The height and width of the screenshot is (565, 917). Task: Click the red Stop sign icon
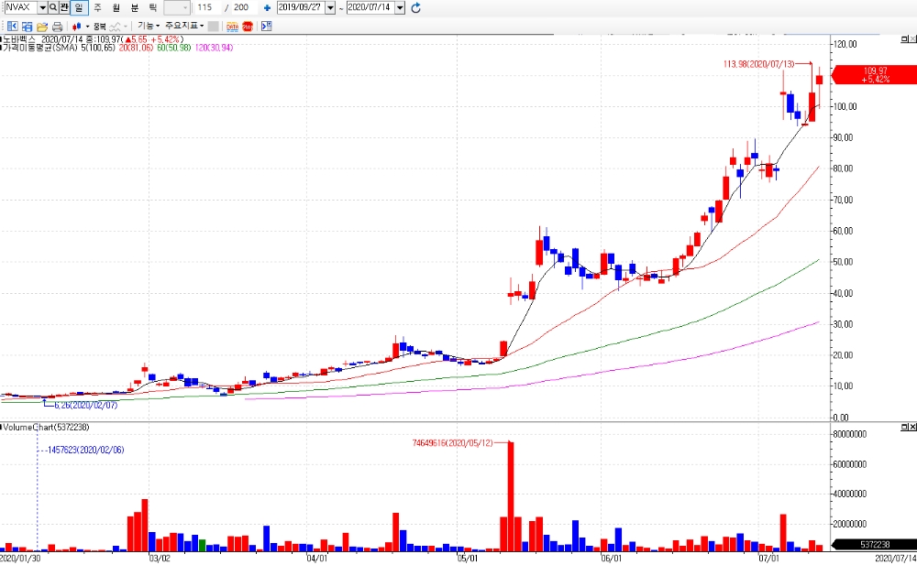(248, 27)
